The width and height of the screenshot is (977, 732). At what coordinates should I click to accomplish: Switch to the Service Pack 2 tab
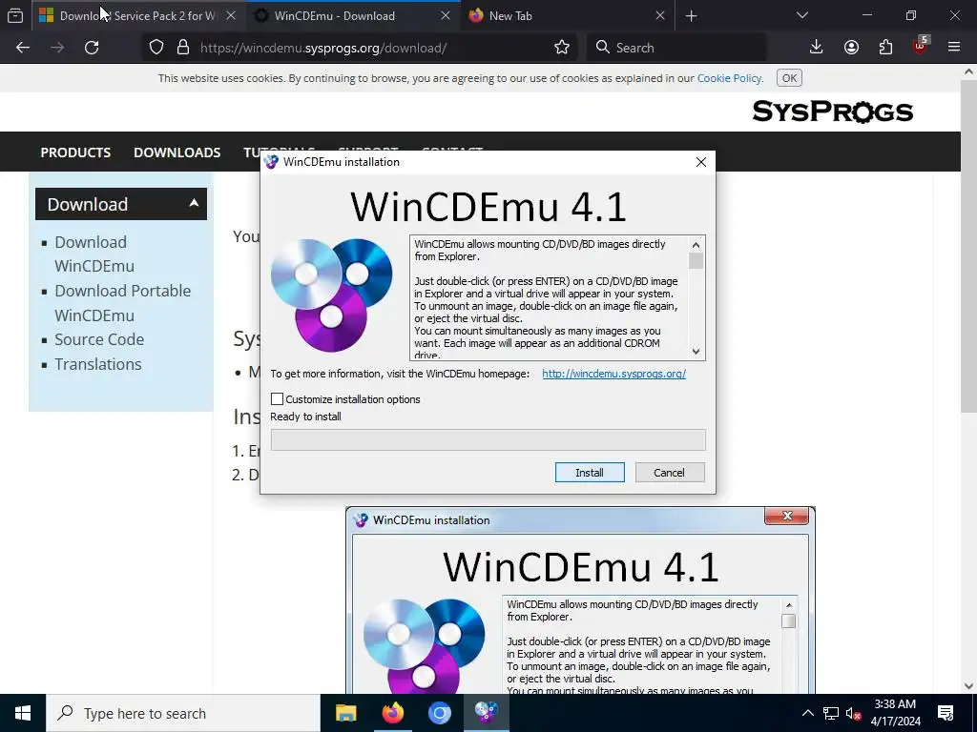pyautogui.click(x=136, y=16)
